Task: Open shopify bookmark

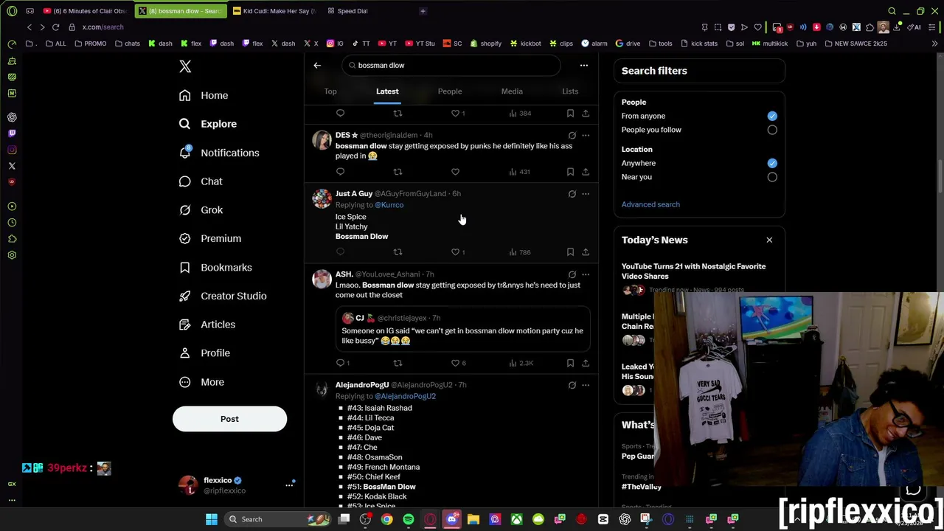Action: coord(485,44)
